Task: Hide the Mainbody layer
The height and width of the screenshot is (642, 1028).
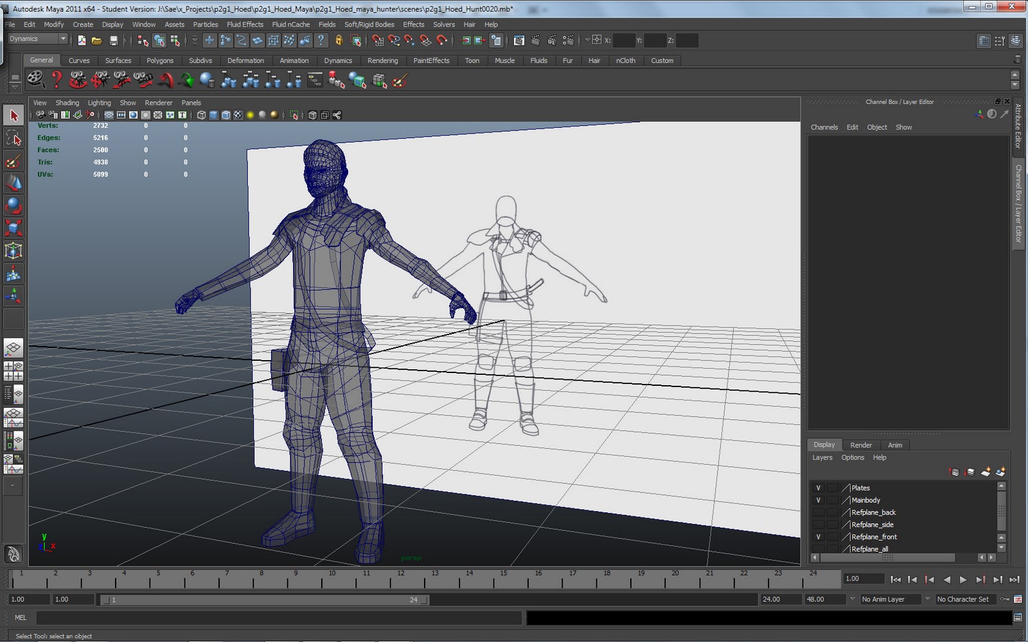Action: click(819, 500)
